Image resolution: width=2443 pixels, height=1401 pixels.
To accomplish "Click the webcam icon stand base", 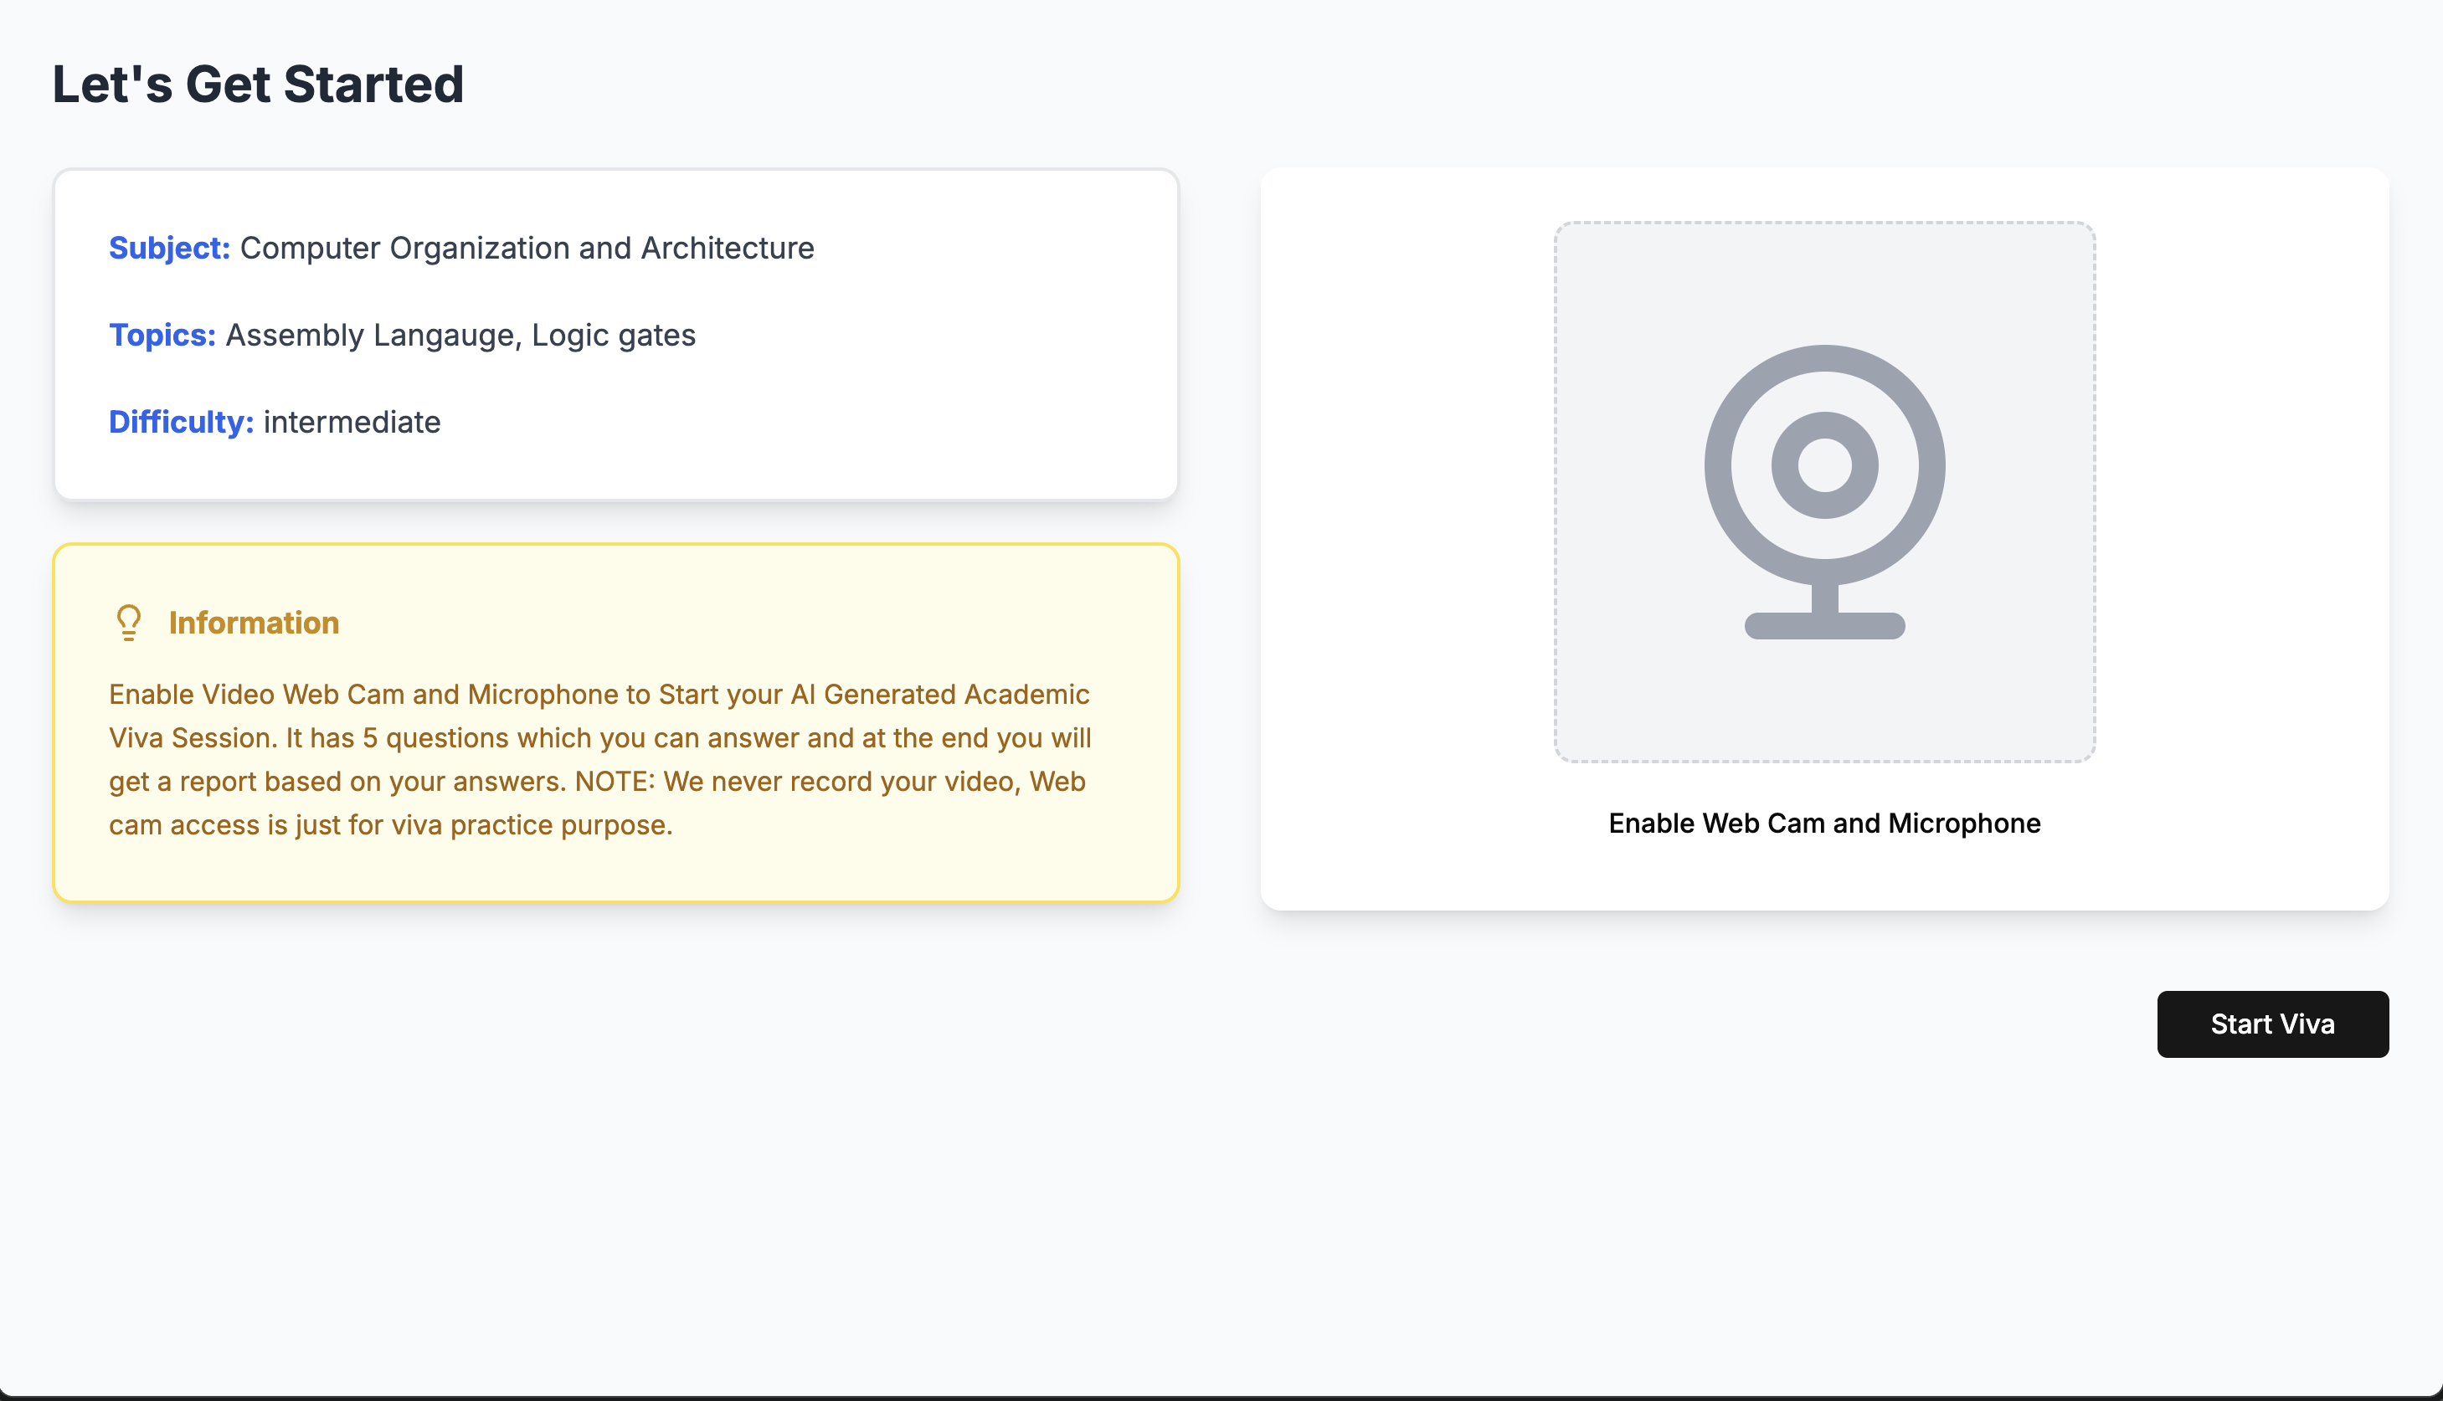I will click(x=1824, y=626).
